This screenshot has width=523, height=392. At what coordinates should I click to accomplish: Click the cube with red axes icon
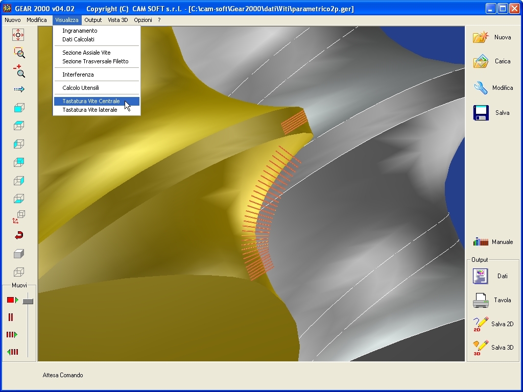pyautogui.click(x=19, y=216)
